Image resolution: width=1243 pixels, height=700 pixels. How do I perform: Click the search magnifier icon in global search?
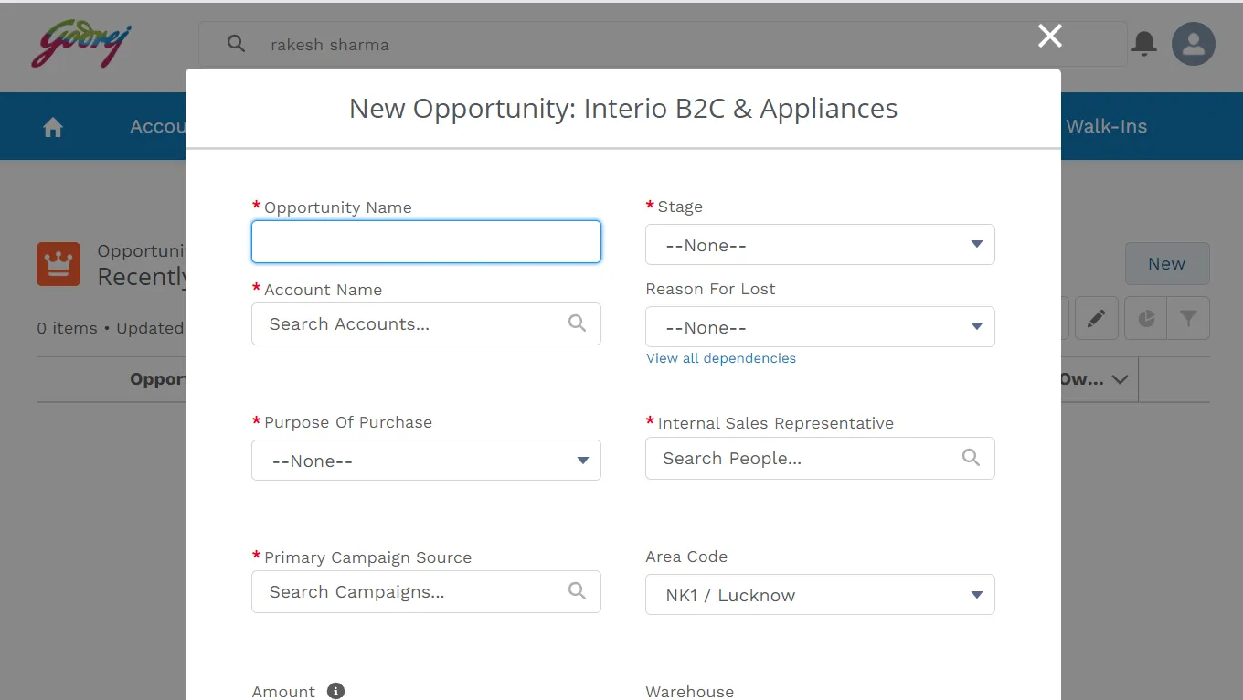[236, 44]
